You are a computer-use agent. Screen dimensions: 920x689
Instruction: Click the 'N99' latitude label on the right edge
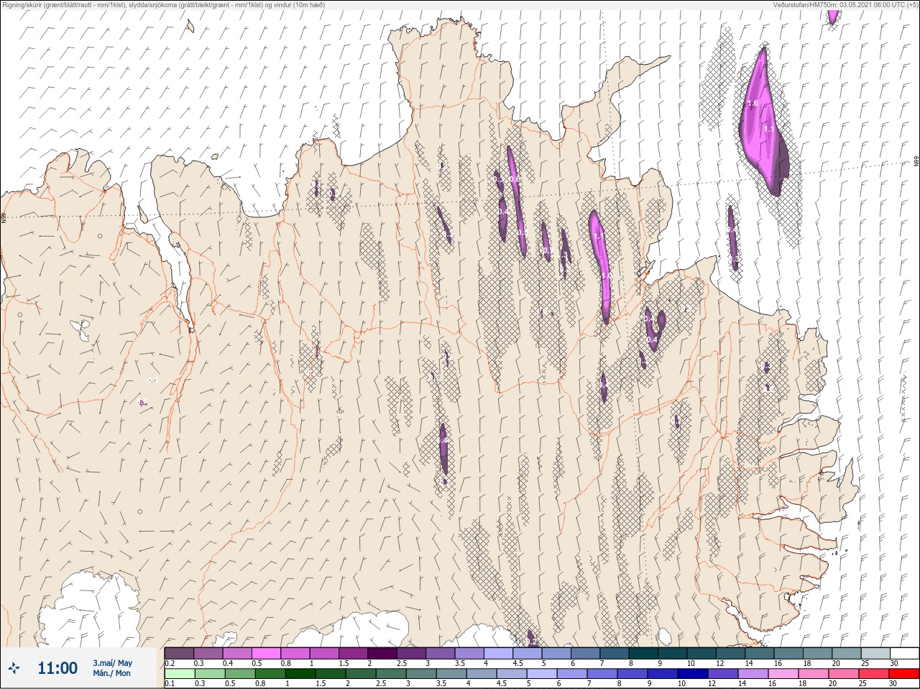[x=916, y=163]
